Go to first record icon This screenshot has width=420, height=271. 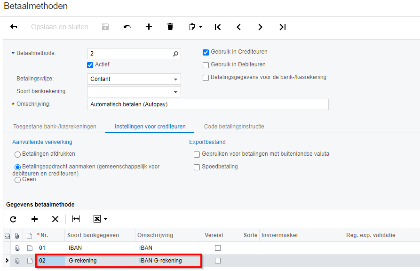[217, 27]
